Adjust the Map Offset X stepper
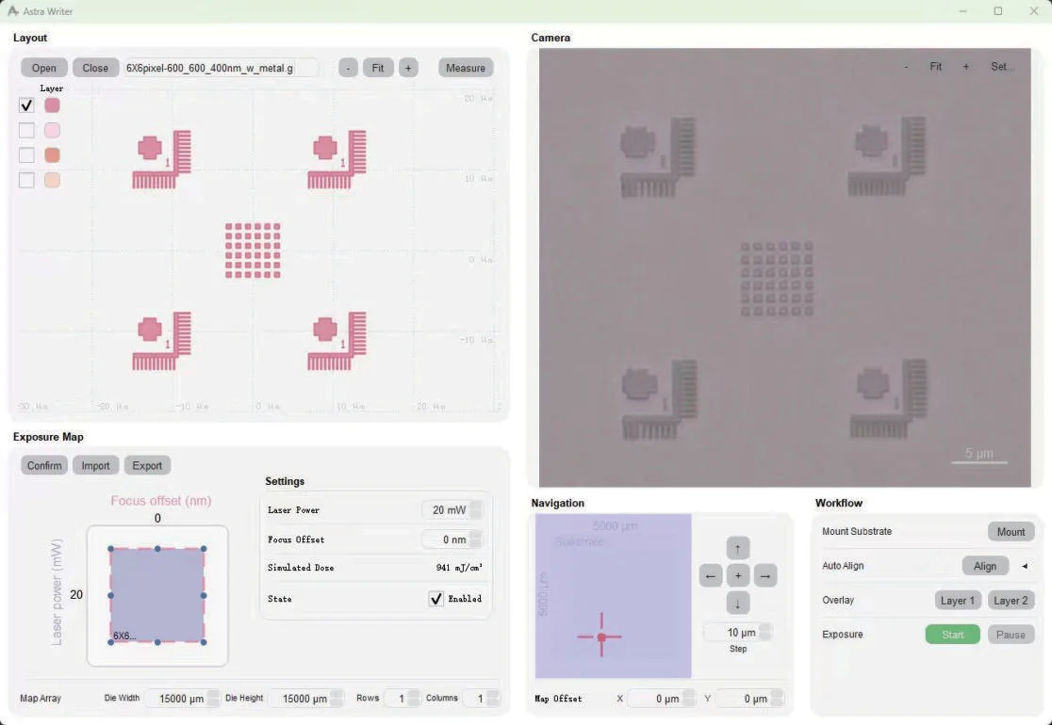Screen dimensions: 1052x725 click(x=688, y=699)
